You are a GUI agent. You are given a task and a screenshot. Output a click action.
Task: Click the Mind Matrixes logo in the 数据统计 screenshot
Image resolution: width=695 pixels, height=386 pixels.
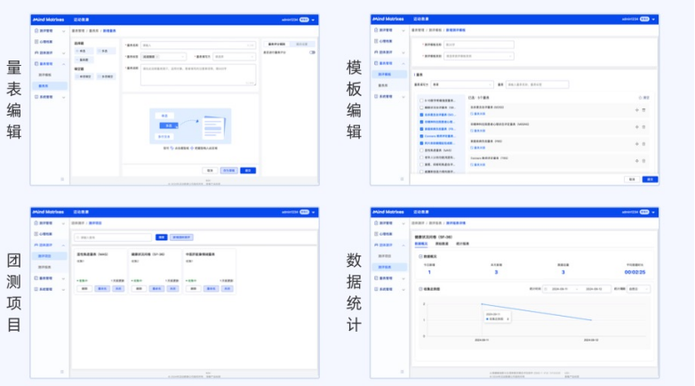[x=388, y=212]
